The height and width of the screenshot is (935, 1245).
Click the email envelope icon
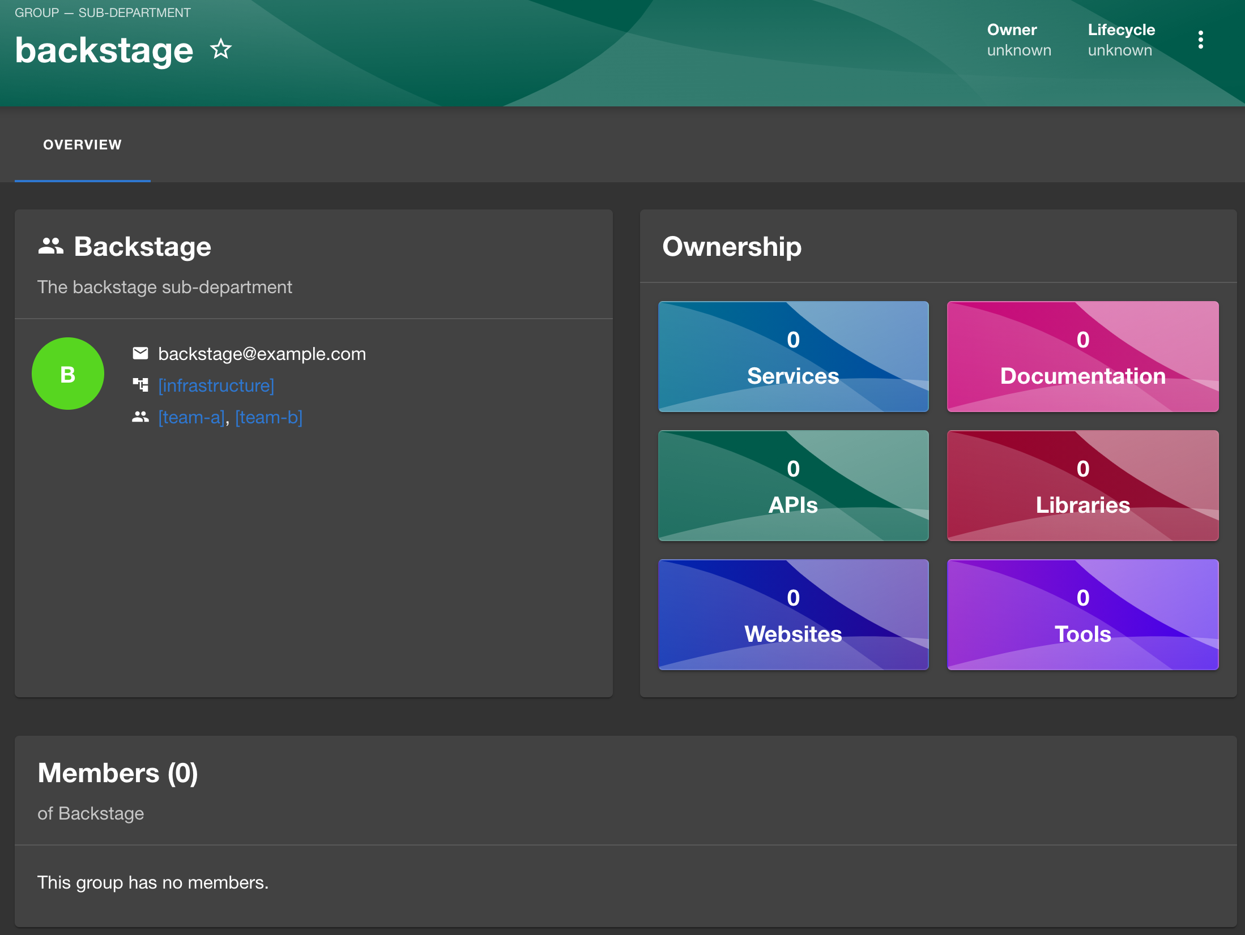click(140, 353)
